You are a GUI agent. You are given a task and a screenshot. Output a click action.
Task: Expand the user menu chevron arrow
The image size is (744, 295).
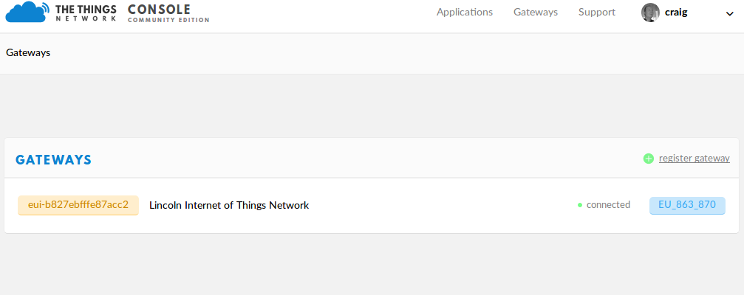click(730, 13)
